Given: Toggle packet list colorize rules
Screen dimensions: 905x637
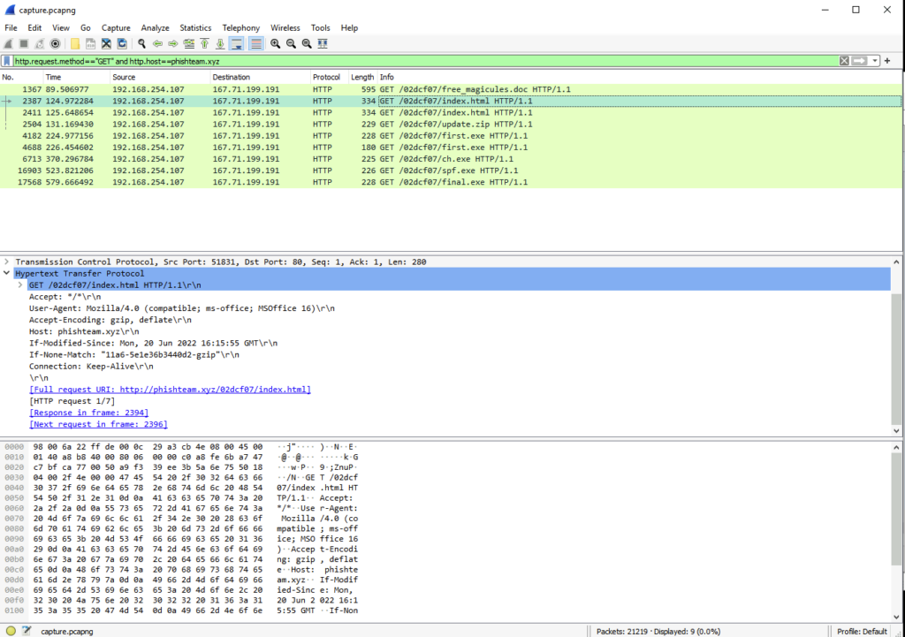Looking at the screenshot, I should pos(255,44).
